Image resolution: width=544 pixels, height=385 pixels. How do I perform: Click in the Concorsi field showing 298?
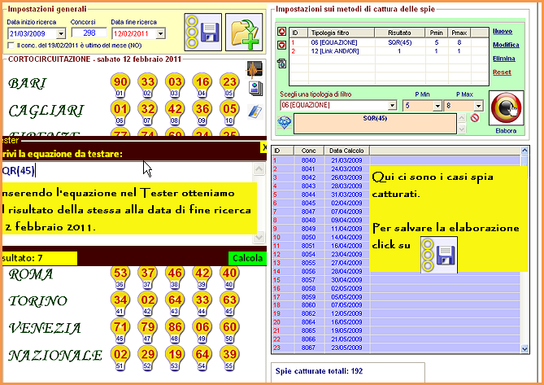89,33
